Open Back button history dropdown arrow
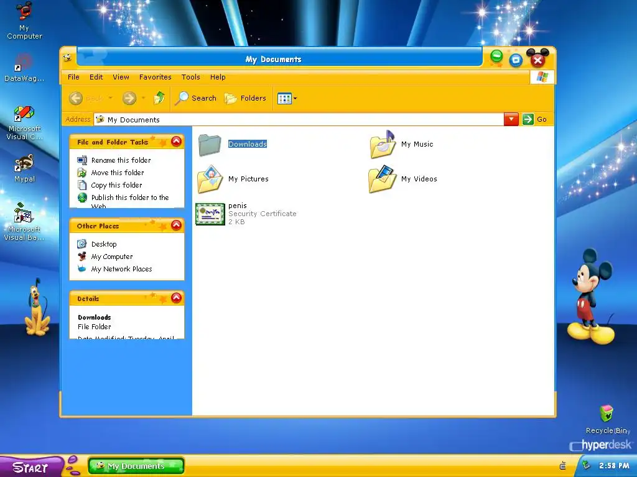 (x=111, y=98)
